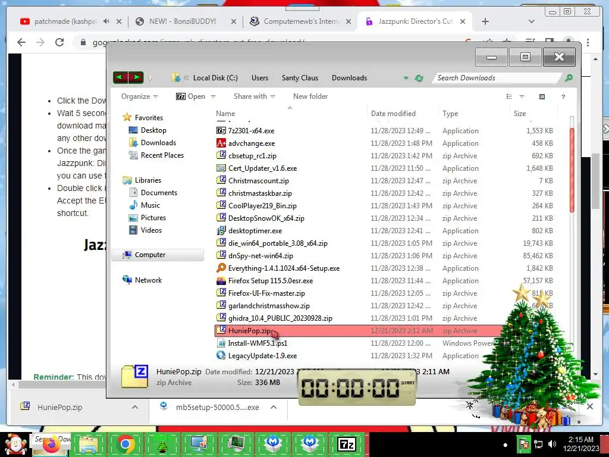Click the 7z Open button
Viewport: 609px width, 457px height.
190,96
